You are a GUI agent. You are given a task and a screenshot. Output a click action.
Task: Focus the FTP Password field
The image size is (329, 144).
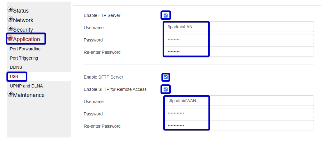point(238,39)
